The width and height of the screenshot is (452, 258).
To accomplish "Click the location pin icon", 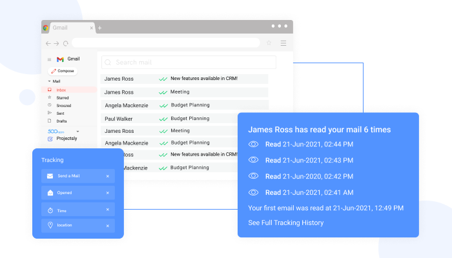I will coord(50,225).
